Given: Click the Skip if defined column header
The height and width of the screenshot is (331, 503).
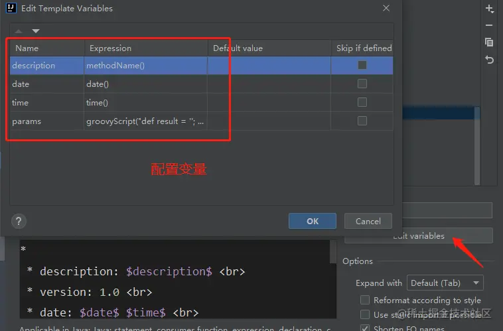Looking at the screenshot, I should (362, 48).
